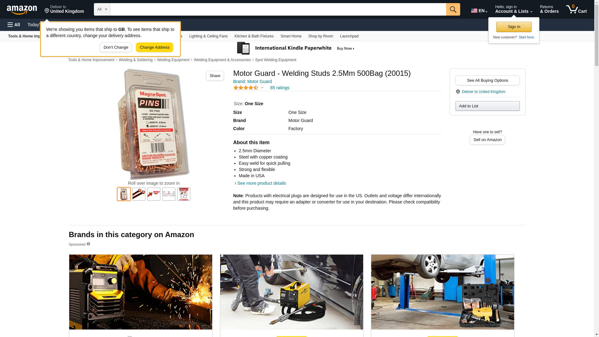599x337 pixels.
Task: Click the Amazon logo
Action: (x=22, y=10)
